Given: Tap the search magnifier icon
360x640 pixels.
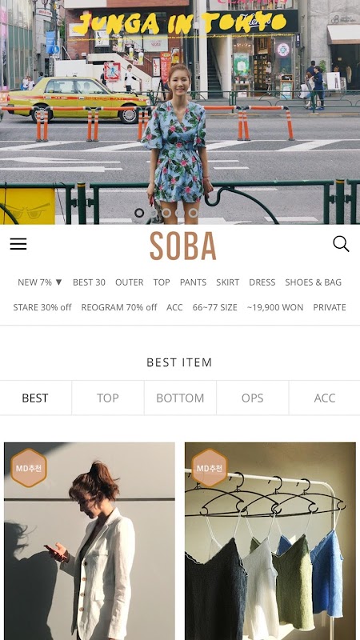Looking at the screenshot, I should coord(341,244).
